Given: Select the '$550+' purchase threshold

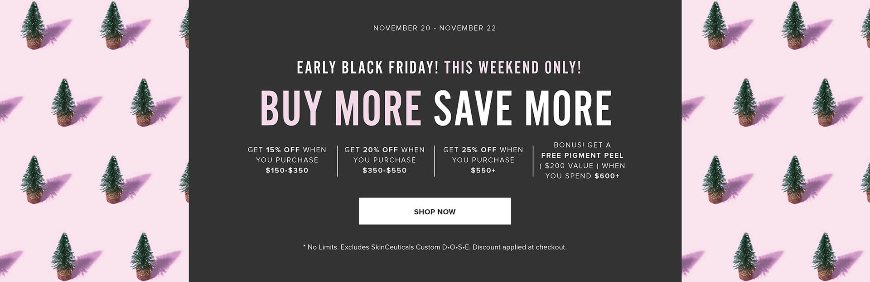Looking at the screenshot, I should click(x=483, y=170).
